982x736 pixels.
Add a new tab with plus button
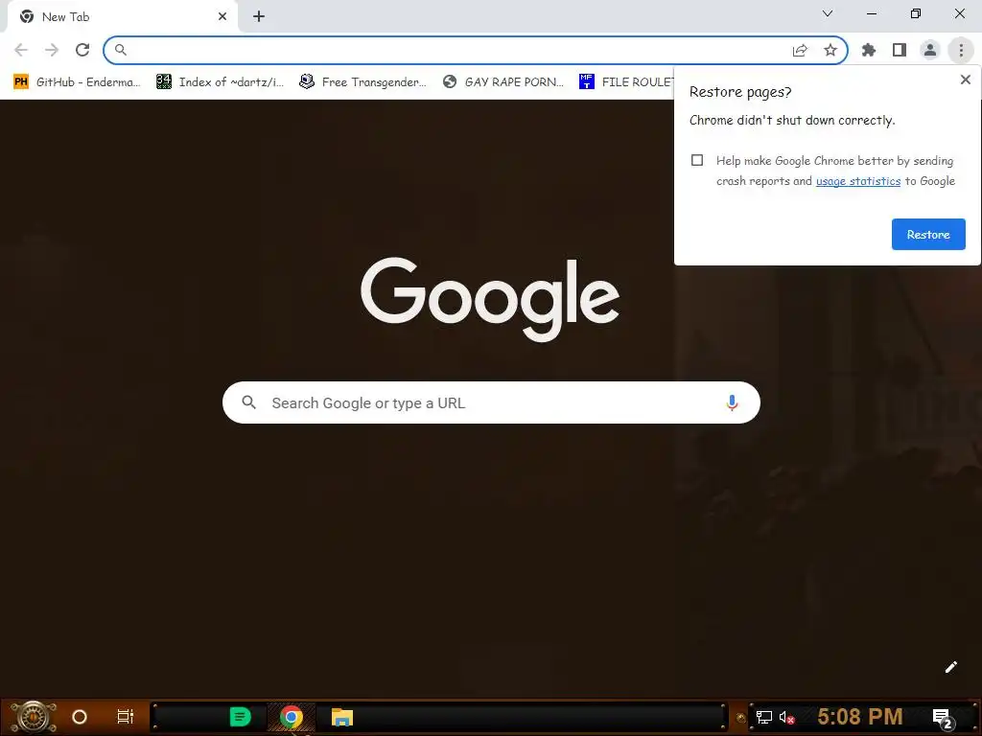259,17
